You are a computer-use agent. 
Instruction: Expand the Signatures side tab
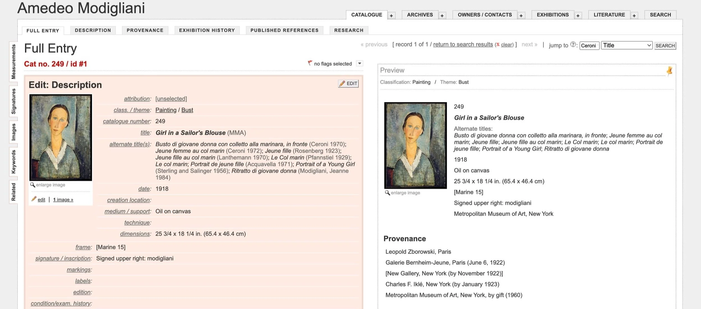(13, 101)
